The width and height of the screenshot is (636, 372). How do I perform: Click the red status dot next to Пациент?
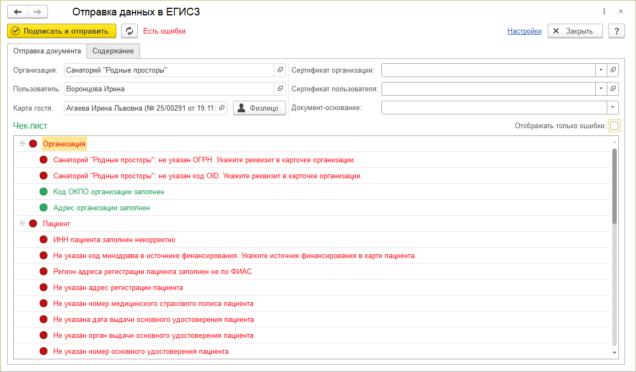33,223
